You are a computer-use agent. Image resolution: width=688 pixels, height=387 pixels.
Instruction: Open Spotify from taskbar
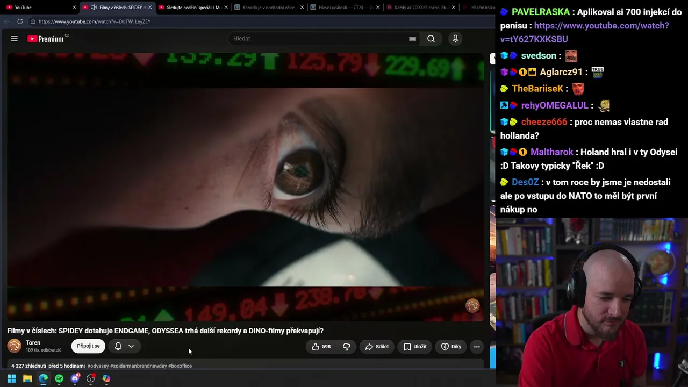[x=59, y=378]
